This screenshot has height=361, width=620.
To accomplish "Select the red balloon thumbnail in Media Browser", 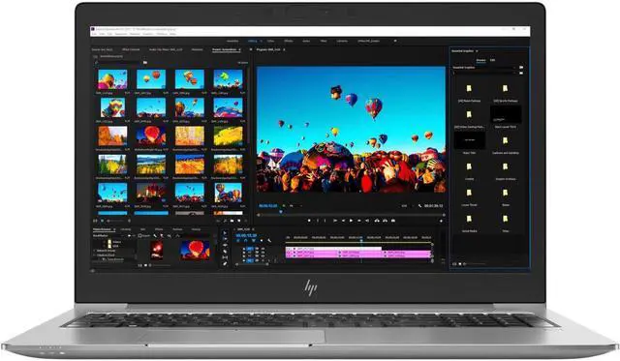I will pos(196,250).
